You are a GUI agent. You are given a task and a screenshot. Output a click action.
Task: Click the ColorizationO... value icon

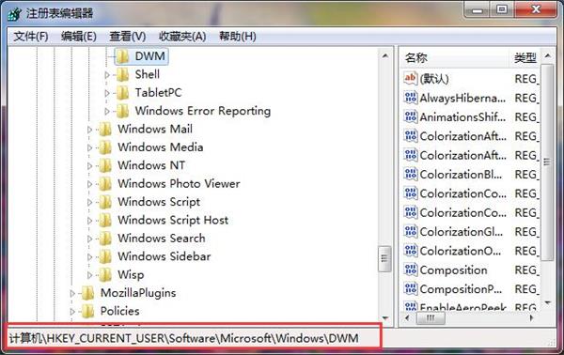click(x=411, y=251)
